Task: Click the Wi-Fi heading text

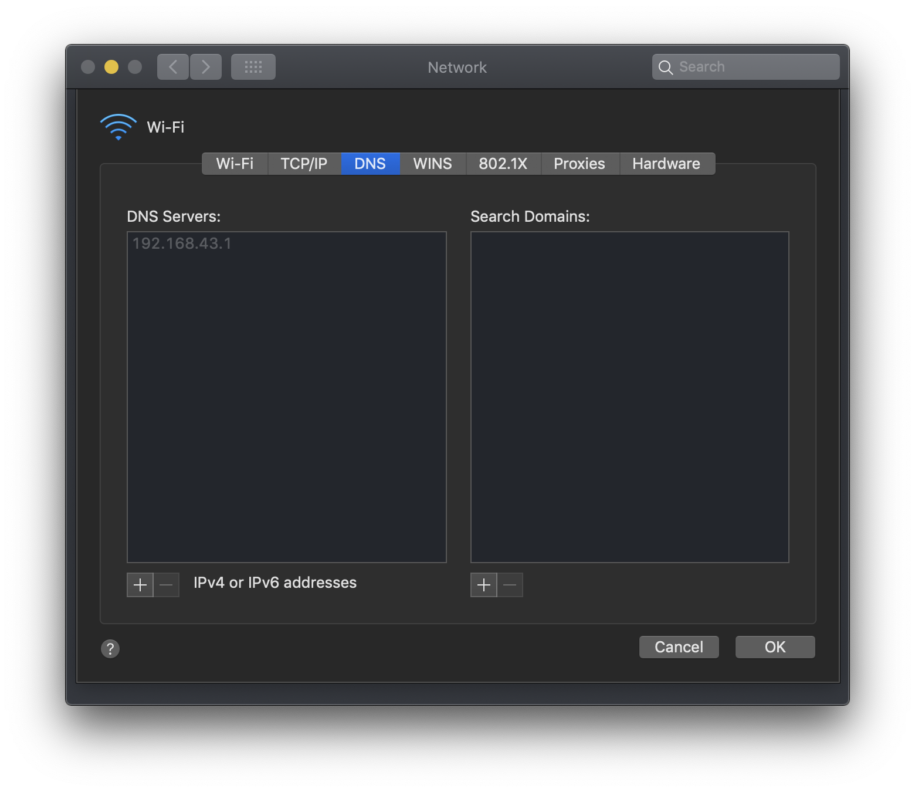Action: coord(165,127)
